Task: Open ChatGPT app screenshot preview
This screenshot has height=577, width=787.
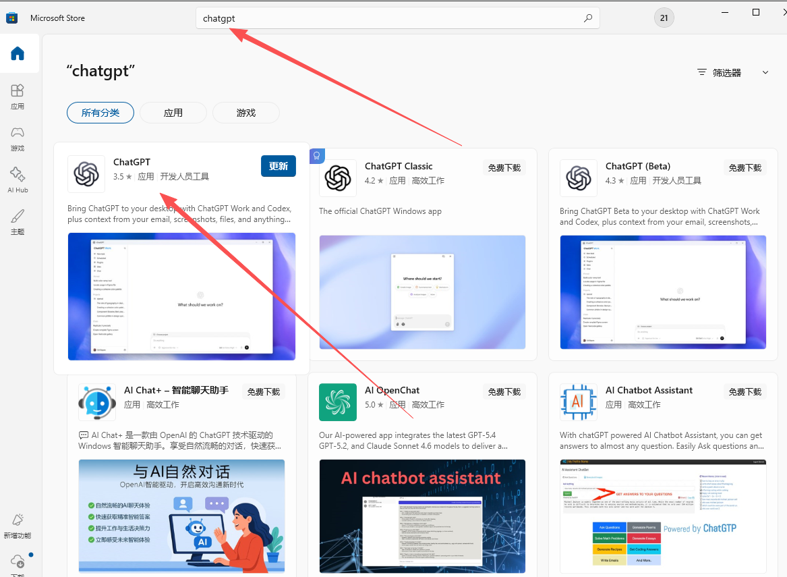Action: click(181, 296)
